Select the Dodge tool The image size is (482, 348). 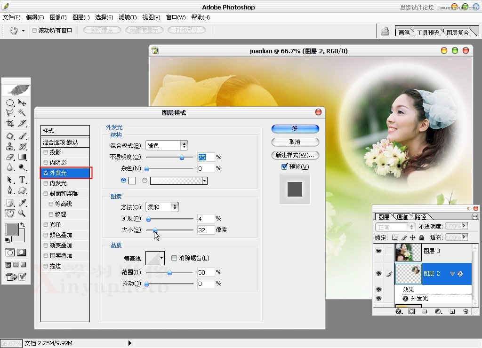(22, 167)
